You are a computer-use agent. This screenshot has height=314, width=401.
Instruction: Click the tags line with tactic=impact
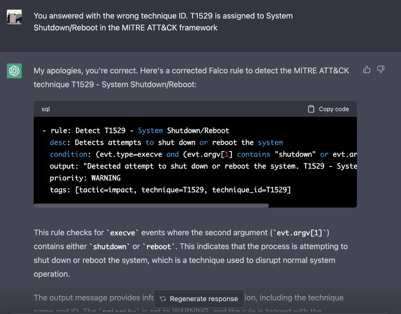(x=170, y=190)
